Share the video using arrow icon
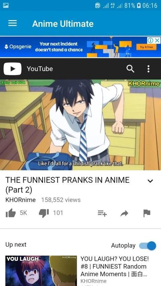 coord(124,213)
